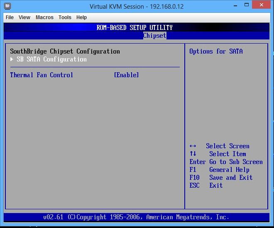Click the ESC Exit hint
The width and height of the screenshot is (274, 228).
tap(206, 185)
